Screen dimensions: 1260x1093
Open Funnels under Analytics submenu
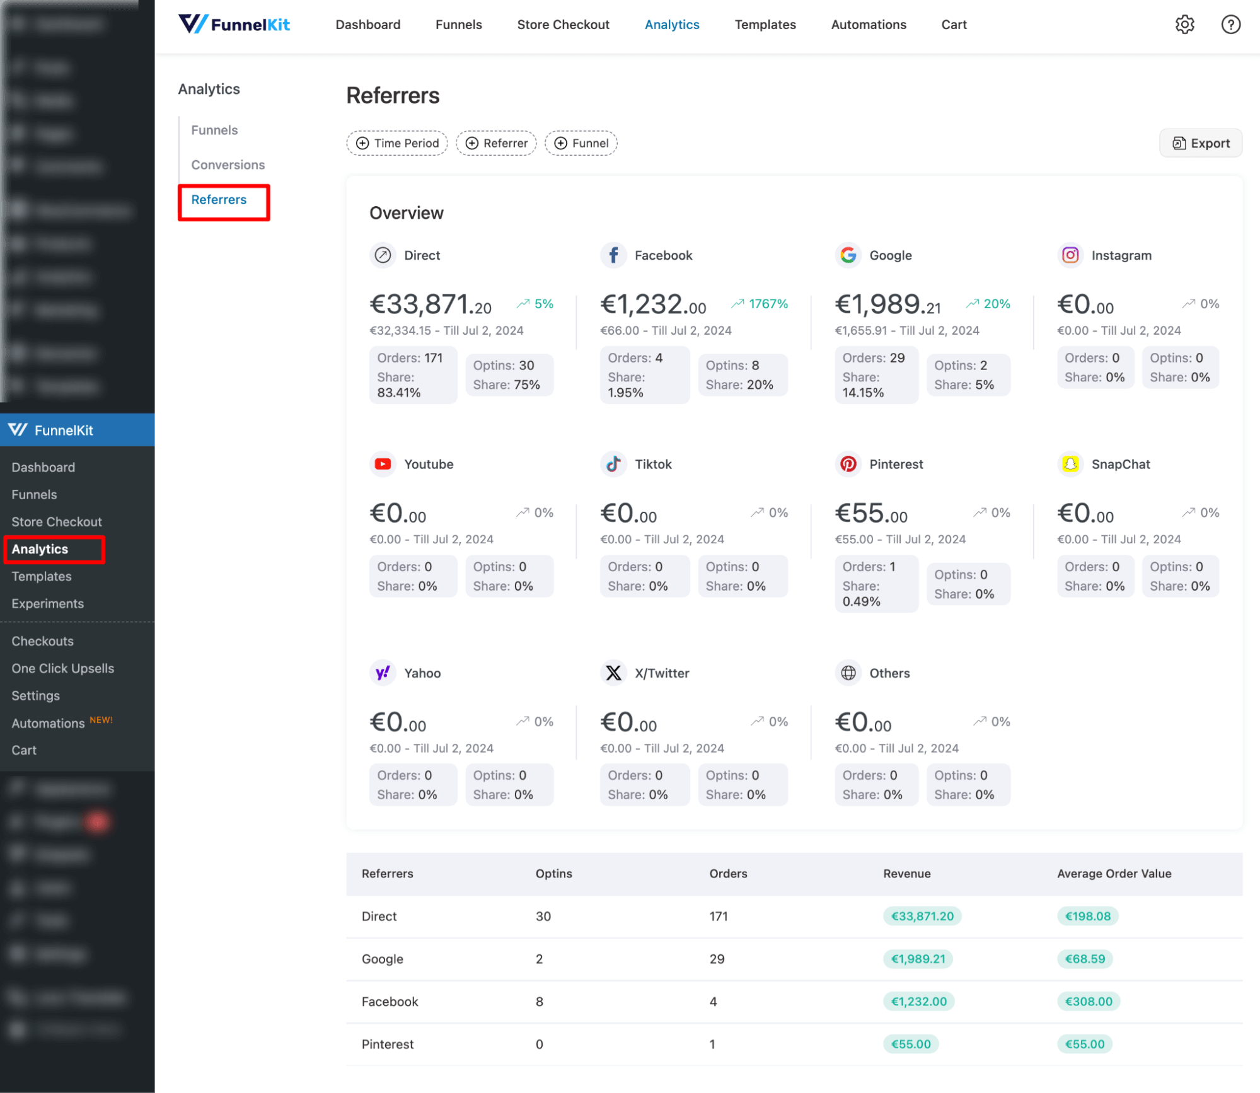[x=214, y=130]
